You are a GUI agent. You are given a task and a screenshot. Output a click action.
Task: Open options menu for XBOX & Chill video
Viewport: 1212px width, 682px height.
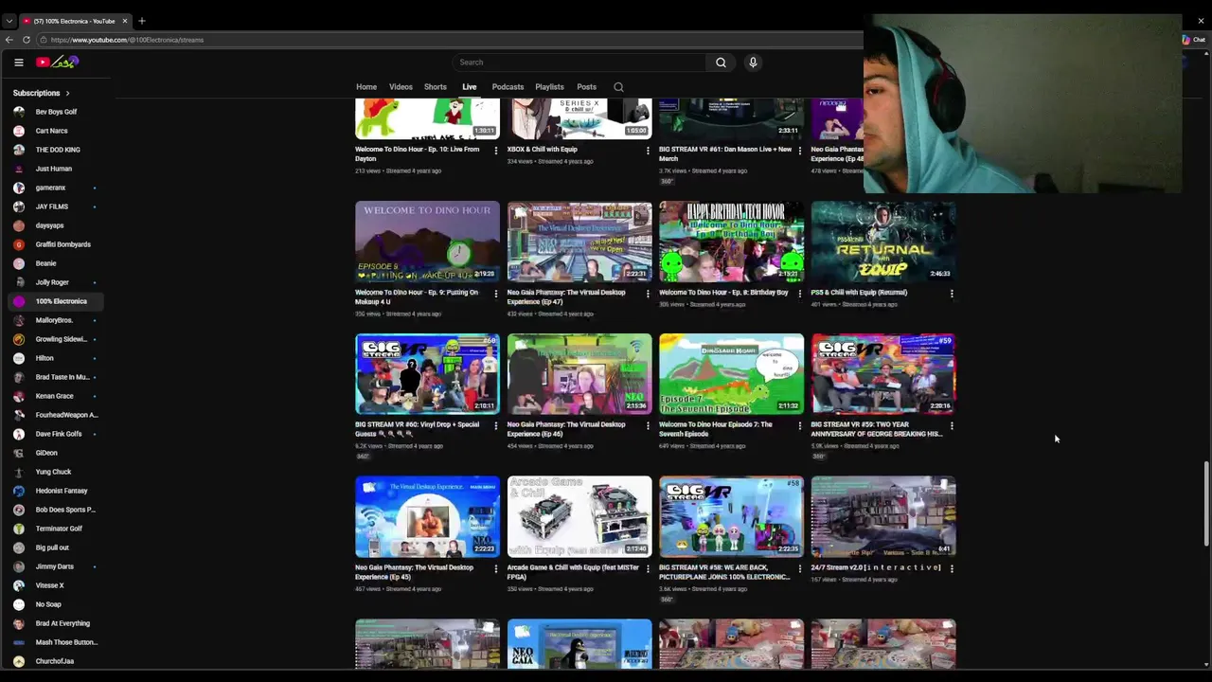click(x=648, y=151)
